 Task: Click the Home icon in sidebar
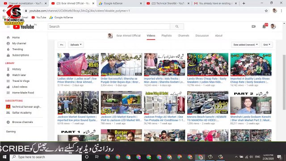coord(8,38)
